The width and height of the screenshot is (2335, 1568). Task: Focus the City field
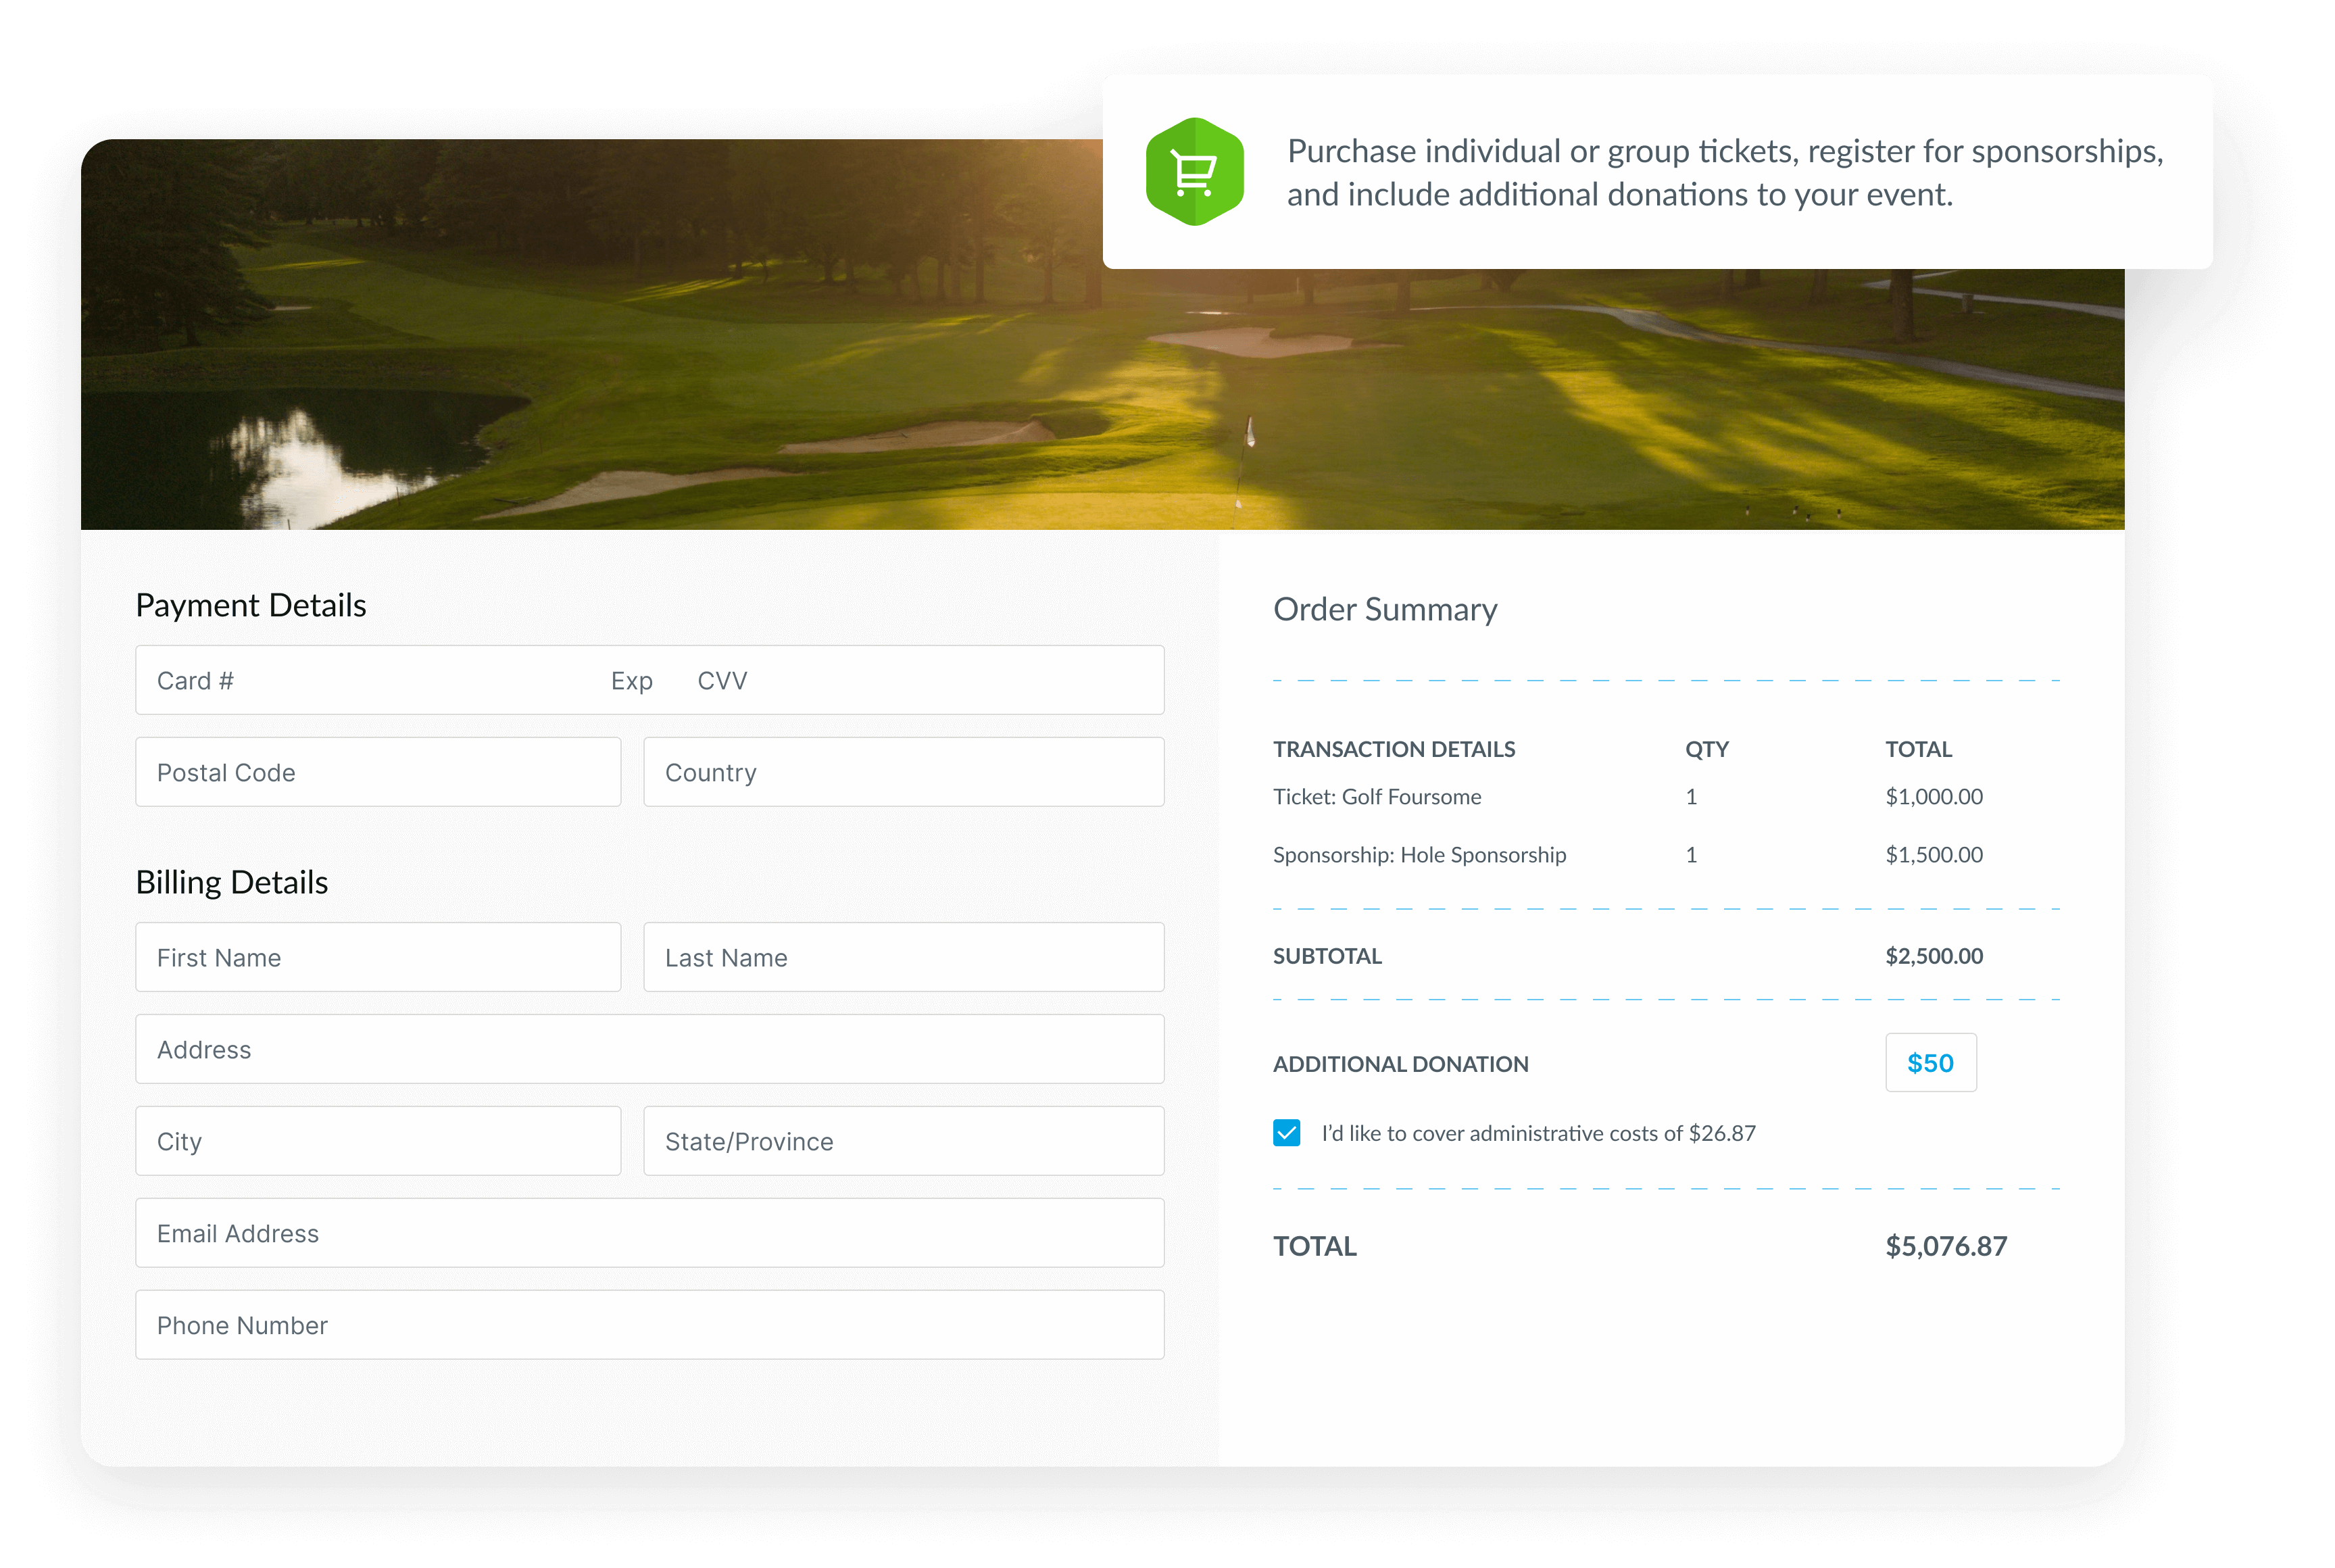click(x=378, y=1141)
